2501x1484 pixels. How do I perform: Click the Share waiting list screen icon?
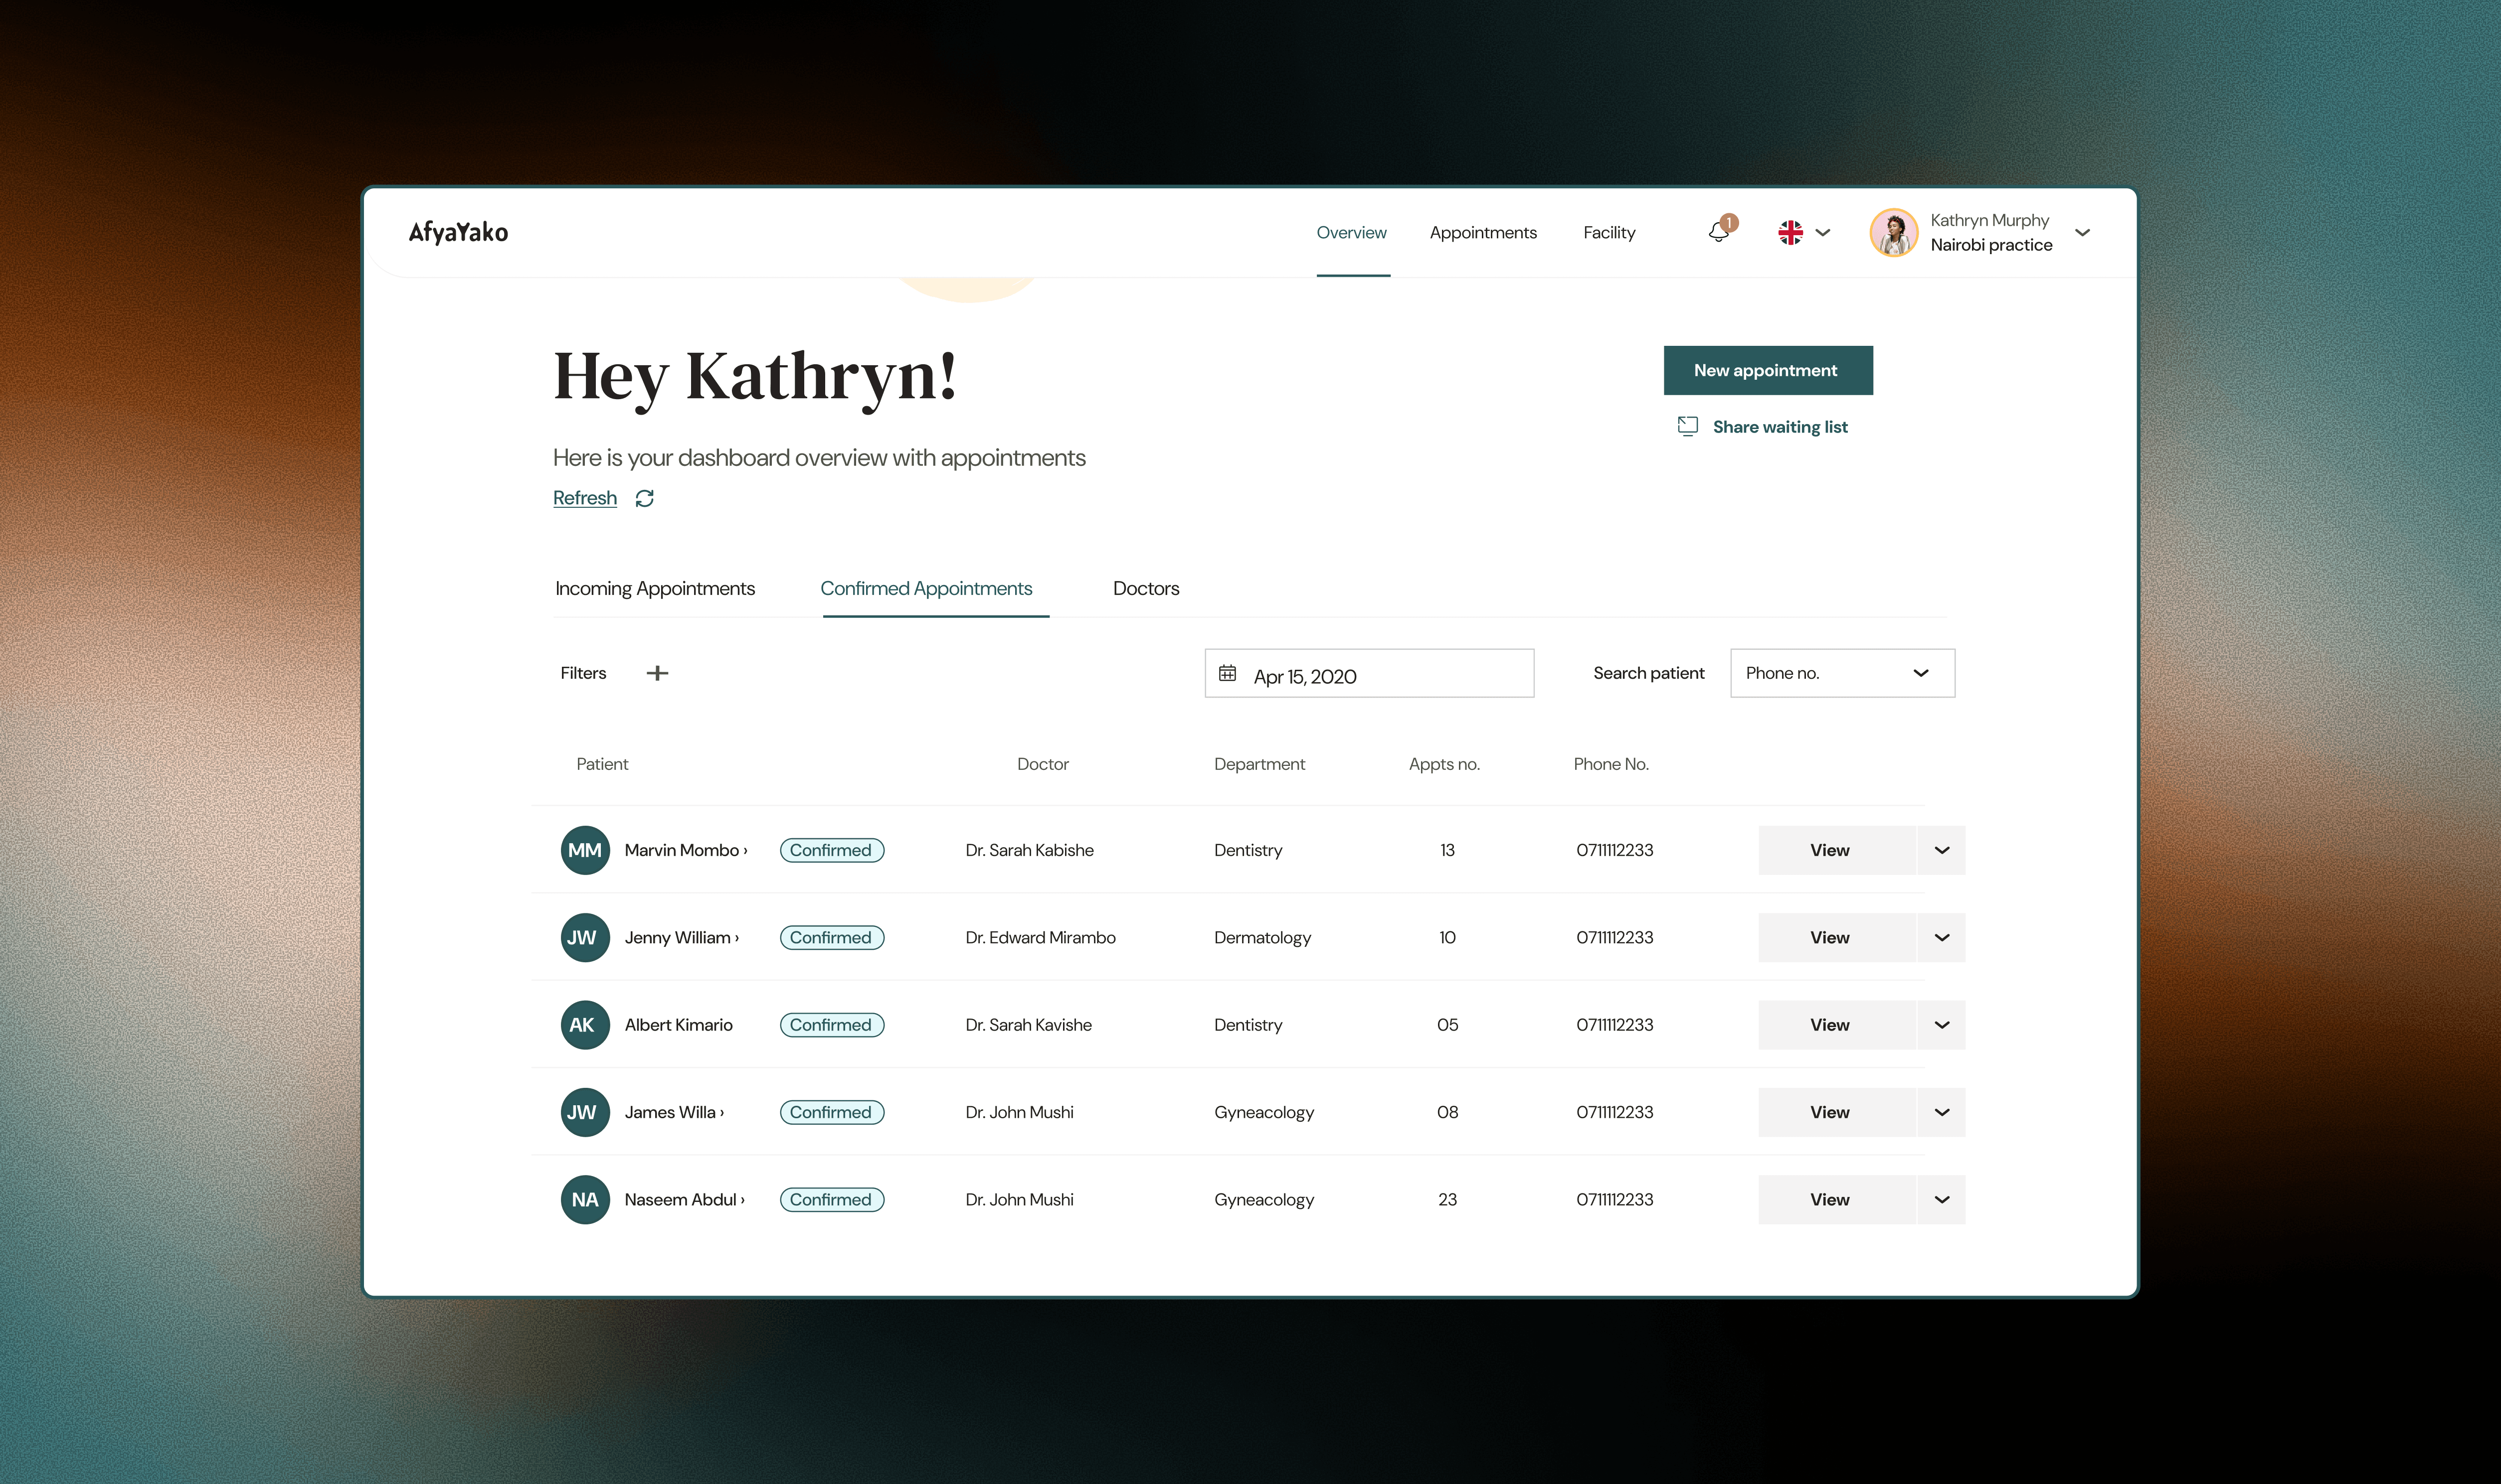[x=1688, y=426]
